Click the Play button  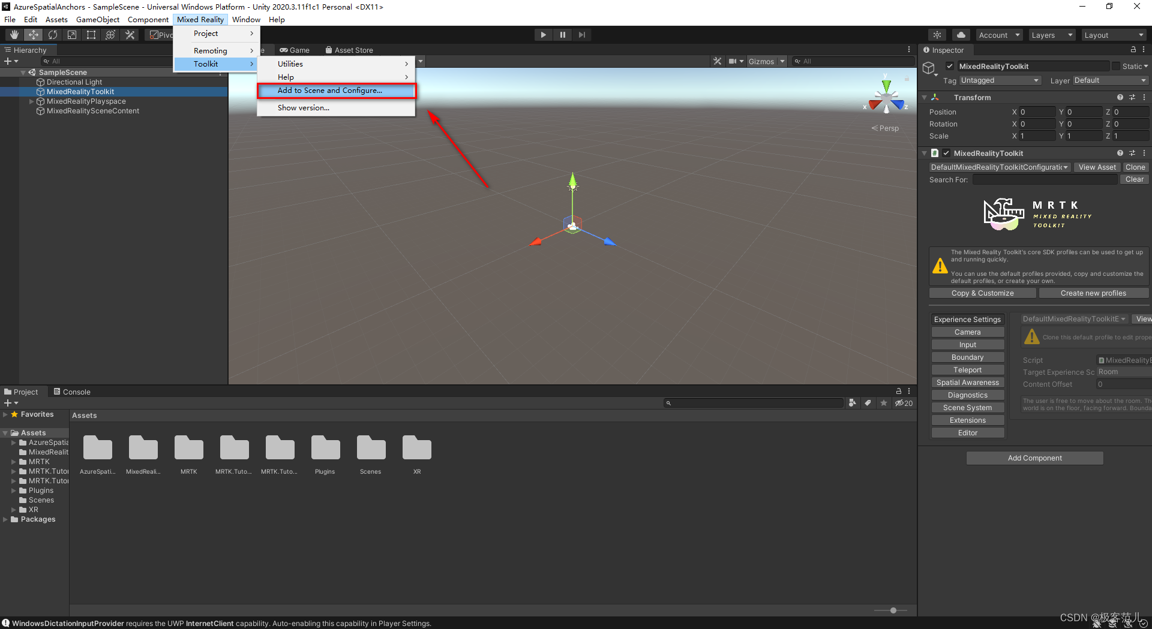pos(544,35)
